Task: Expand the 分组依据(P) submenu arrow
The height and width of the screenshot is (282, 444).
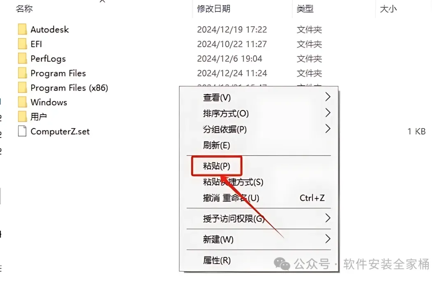Action: click(x=328, y=129)
